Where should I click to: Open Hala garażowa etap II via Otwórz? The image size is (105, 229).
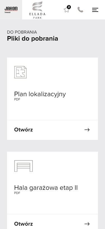[x=53, y=222]
